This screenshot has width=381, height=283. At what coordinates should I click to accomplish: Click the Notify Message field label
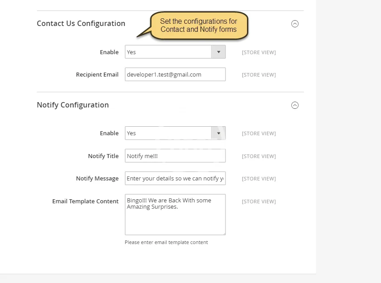97,179
